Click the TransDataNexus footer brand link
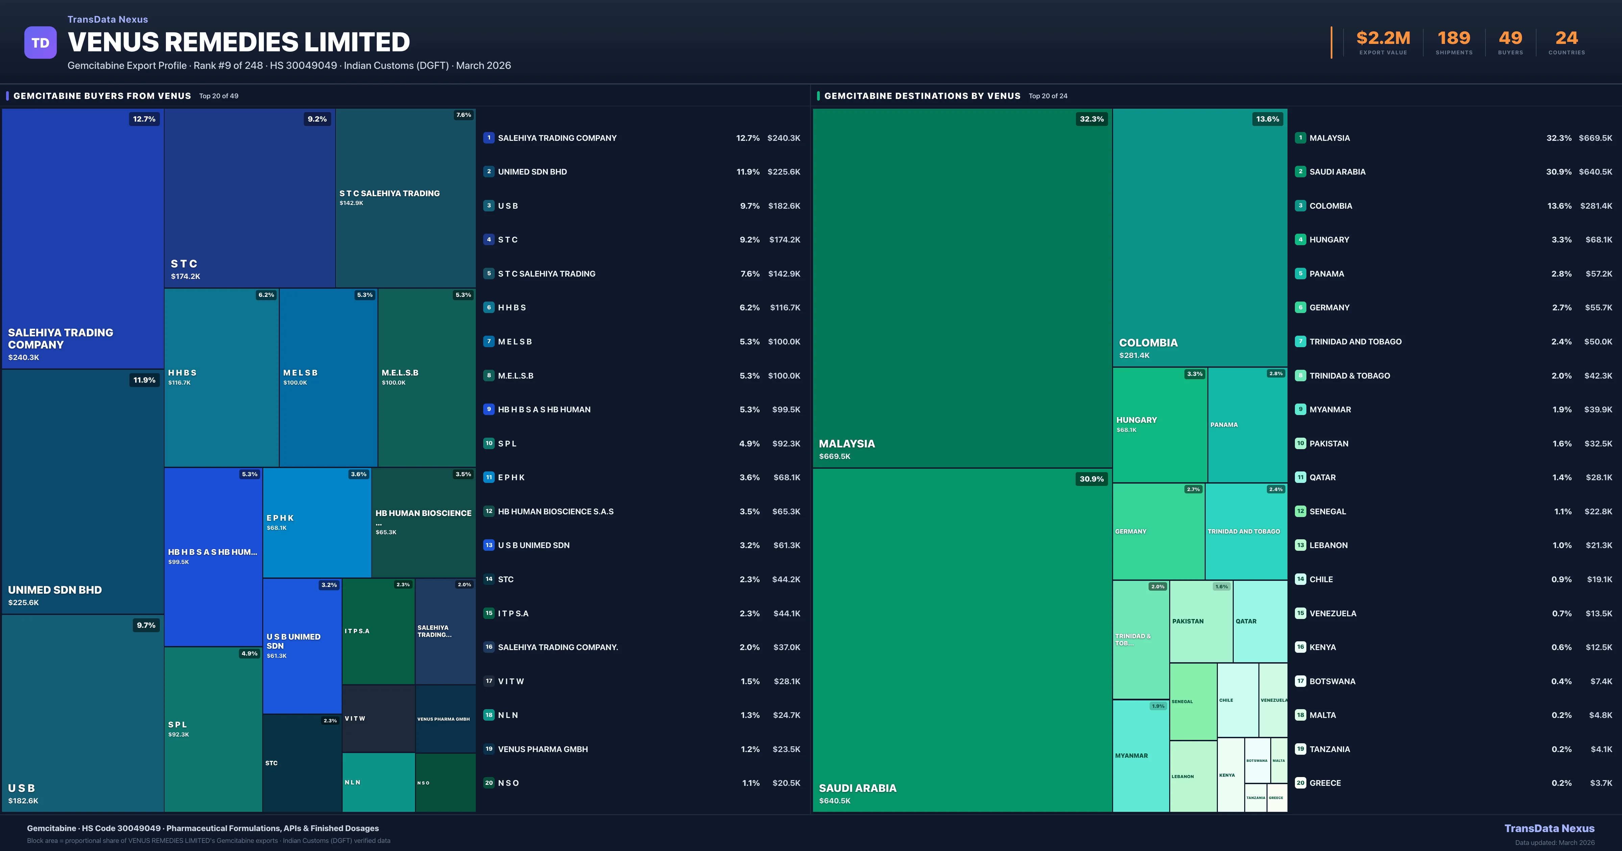 1549,828
